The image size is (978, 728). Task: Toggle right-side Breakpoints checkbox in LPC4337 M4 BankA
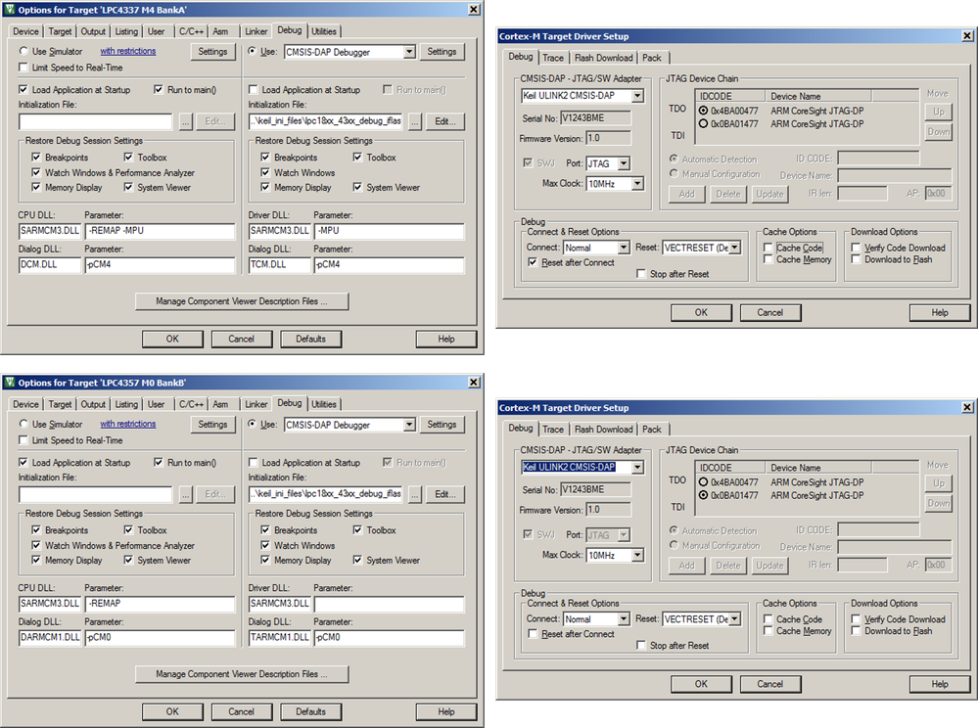pos(265,158)
